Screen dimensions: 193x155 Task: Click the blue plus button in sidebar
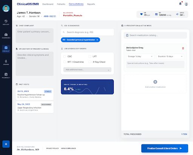tap(6, 144)
